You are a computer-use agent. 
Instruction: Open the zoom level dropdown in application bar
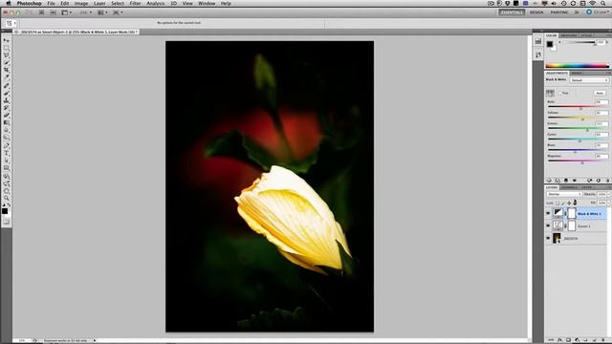[x=85, y=12]
